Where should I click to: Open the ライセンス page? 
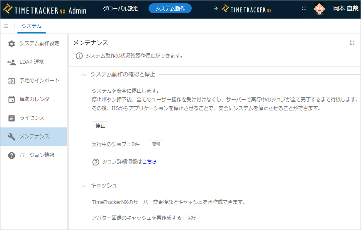[32, 118]
